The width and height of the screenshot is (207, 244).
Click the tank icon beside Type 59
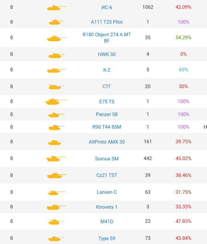coord(56,238)
